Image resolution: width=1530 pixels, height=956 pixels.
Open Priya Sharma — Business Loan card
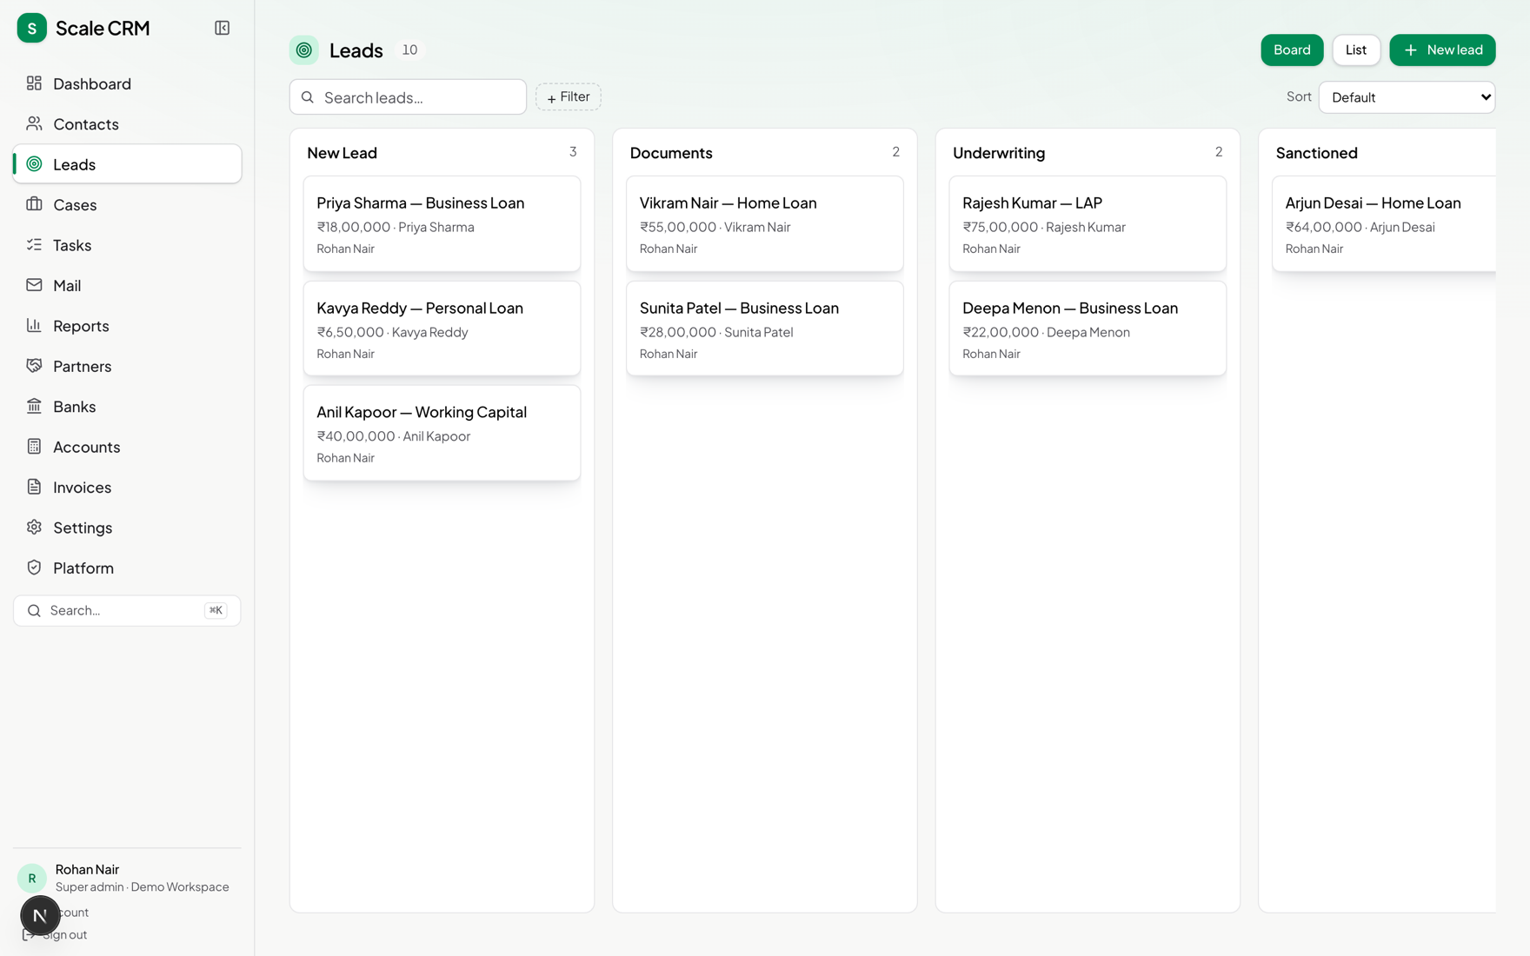442,224
